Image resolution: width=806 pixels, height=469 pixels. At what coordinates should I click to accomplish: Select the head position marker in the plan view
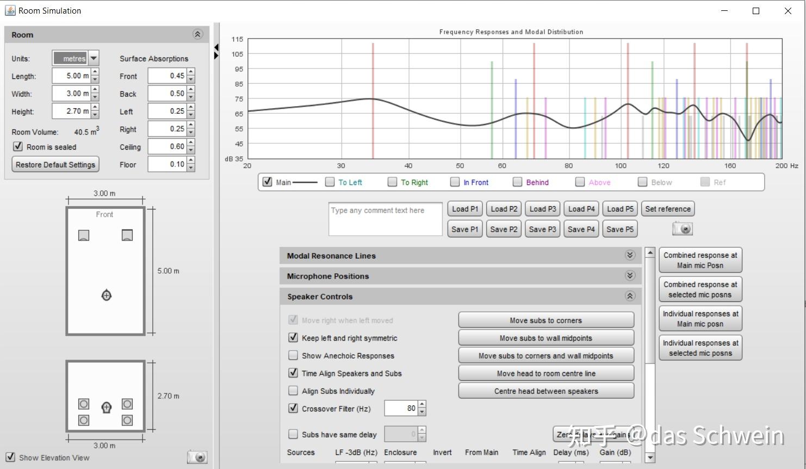[x=107, y=295]
